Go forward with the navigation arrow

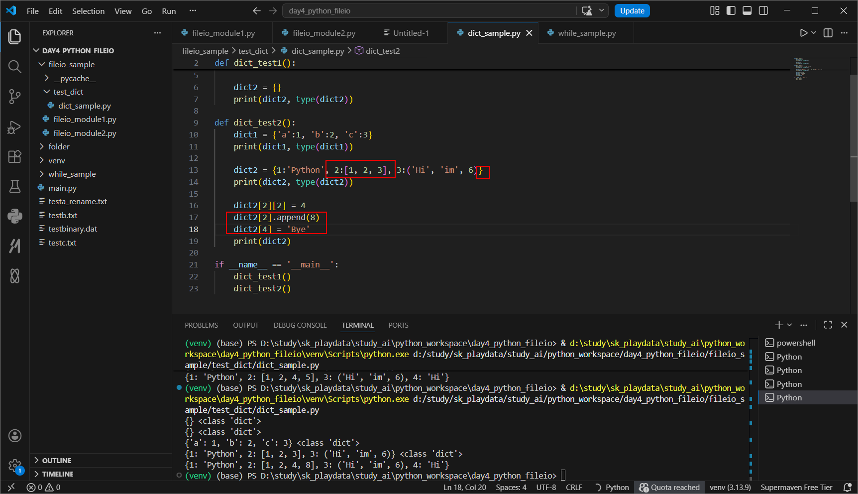click(273, 11)
